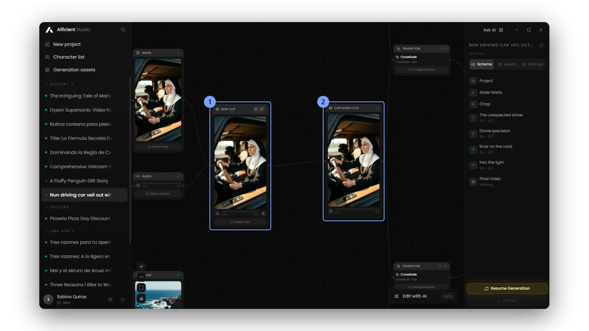Open Edit with AI prompt bar
The image size is (589, 331).
click(424, 296)
